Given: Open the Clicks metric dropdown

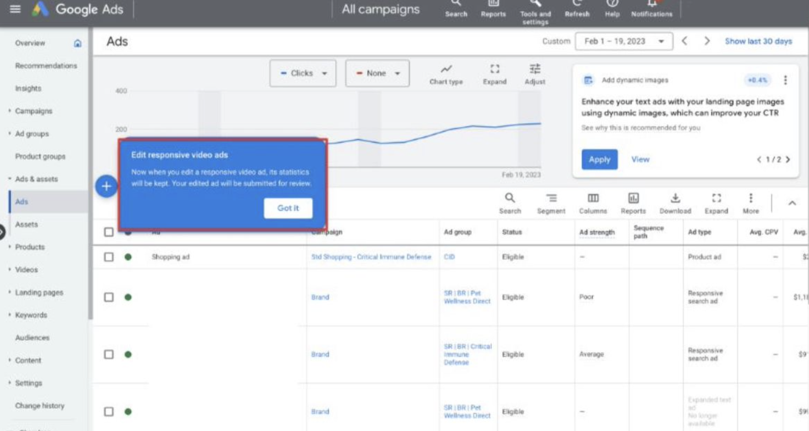Looking at the screenshot, I should pyautogui.click(x=303, y=73).
